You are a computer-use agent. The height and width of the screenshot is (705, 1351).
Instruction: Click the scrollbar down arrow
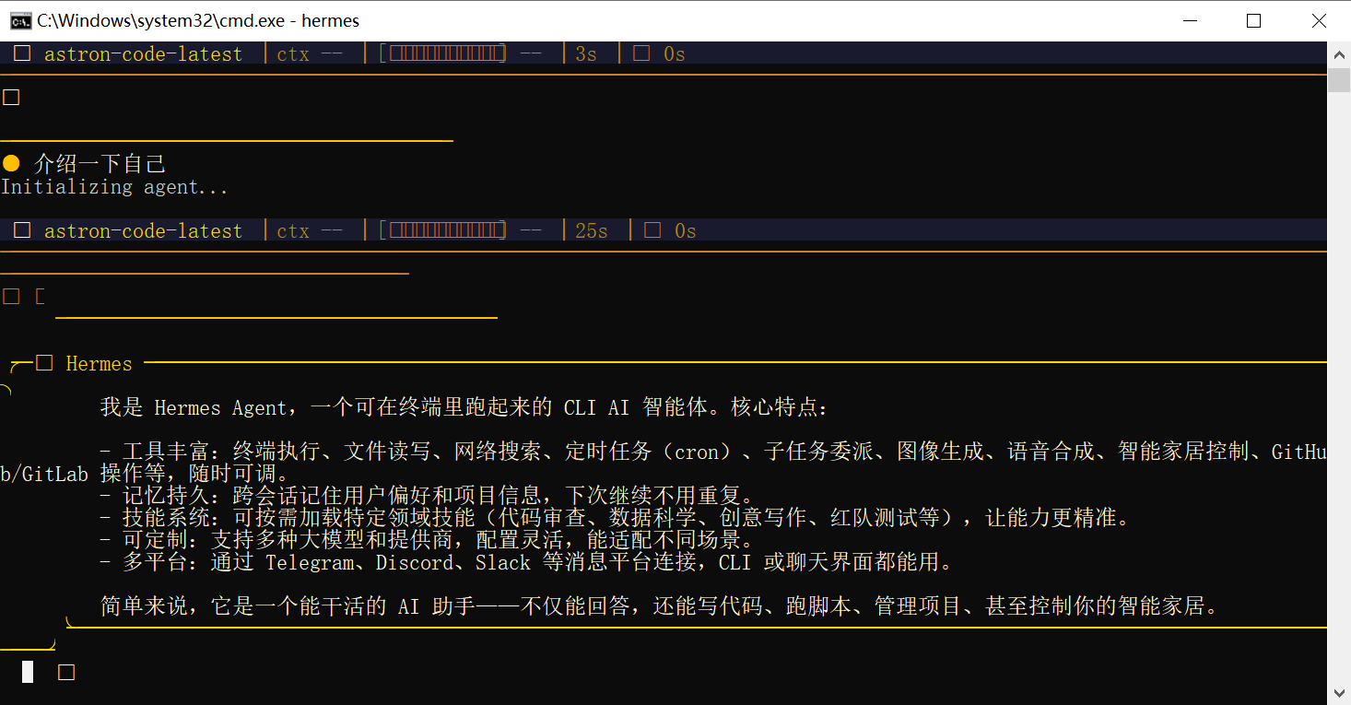pos(1339,692)
